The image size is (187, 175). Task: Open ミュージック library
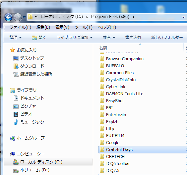[x=29, y=122]
